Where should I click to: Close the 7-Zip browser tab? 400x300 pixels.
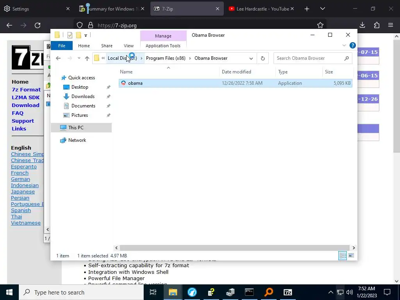point(217,9)
